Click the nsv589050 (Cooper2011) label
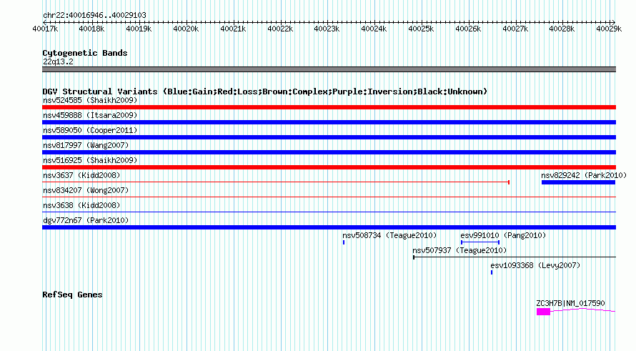Image resolution: width=636 pixels, height=351 pixels. tap(90, 130)
